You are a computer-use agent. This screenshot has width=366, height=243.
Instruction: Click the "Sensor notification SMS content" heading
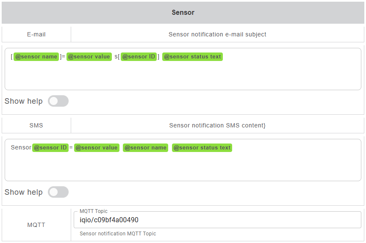tap(217, 125)
